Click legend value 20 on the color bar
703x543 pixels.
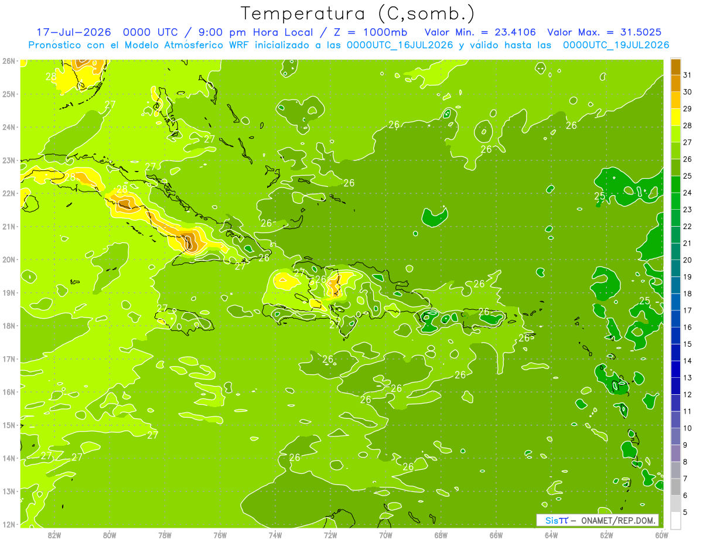coord(688,260)
